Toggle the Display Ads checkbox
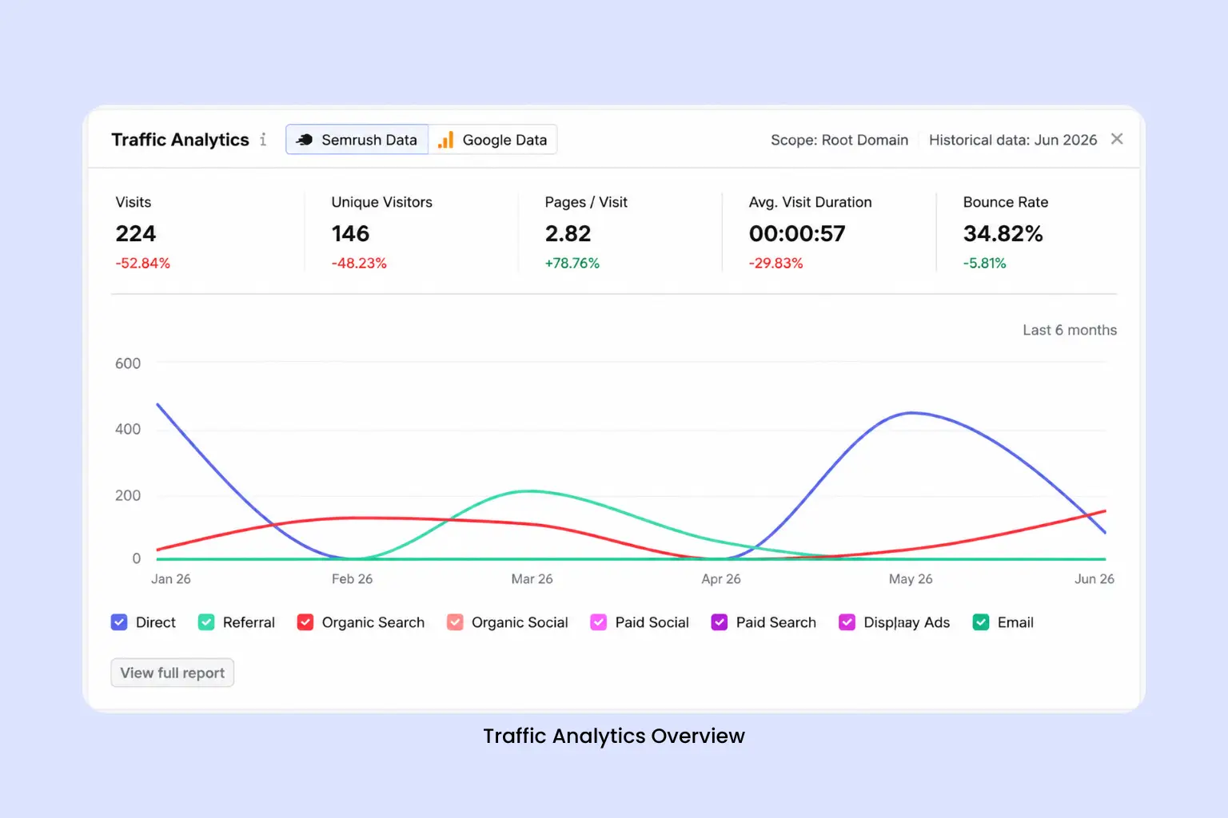 [847, 622]
